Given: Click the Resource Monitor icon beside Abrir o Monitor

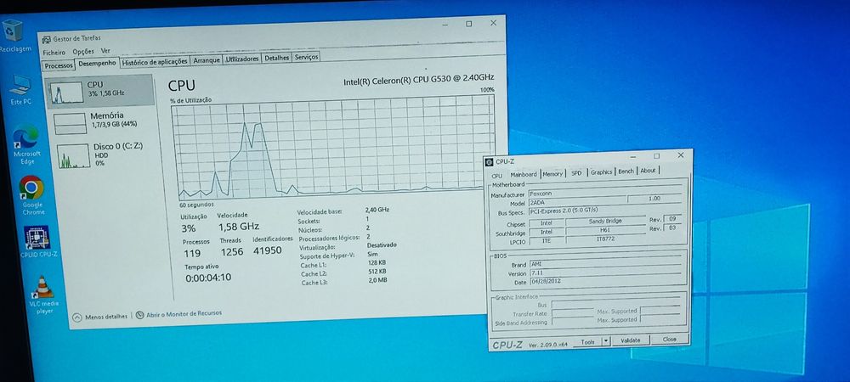Looking at the screenshot, I should (140, 314).
